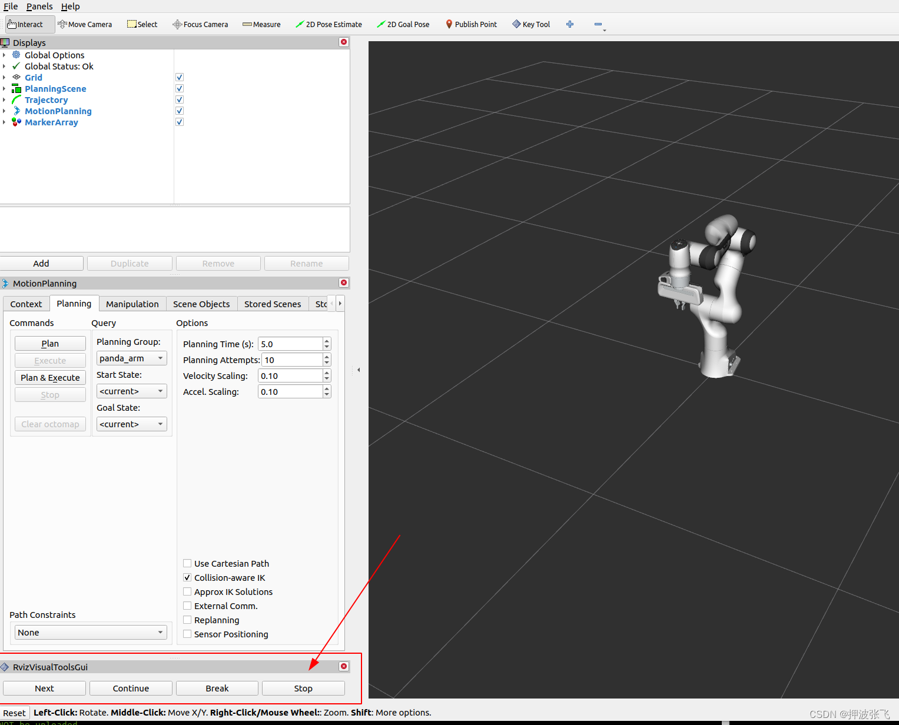Open the Planning Group dropdown
This screenshot has height=725, width=899.
131,358
